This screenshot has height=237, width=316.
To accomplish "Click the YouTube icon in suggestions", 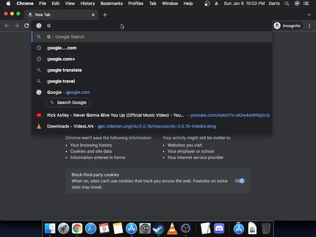I will [39, 115].
